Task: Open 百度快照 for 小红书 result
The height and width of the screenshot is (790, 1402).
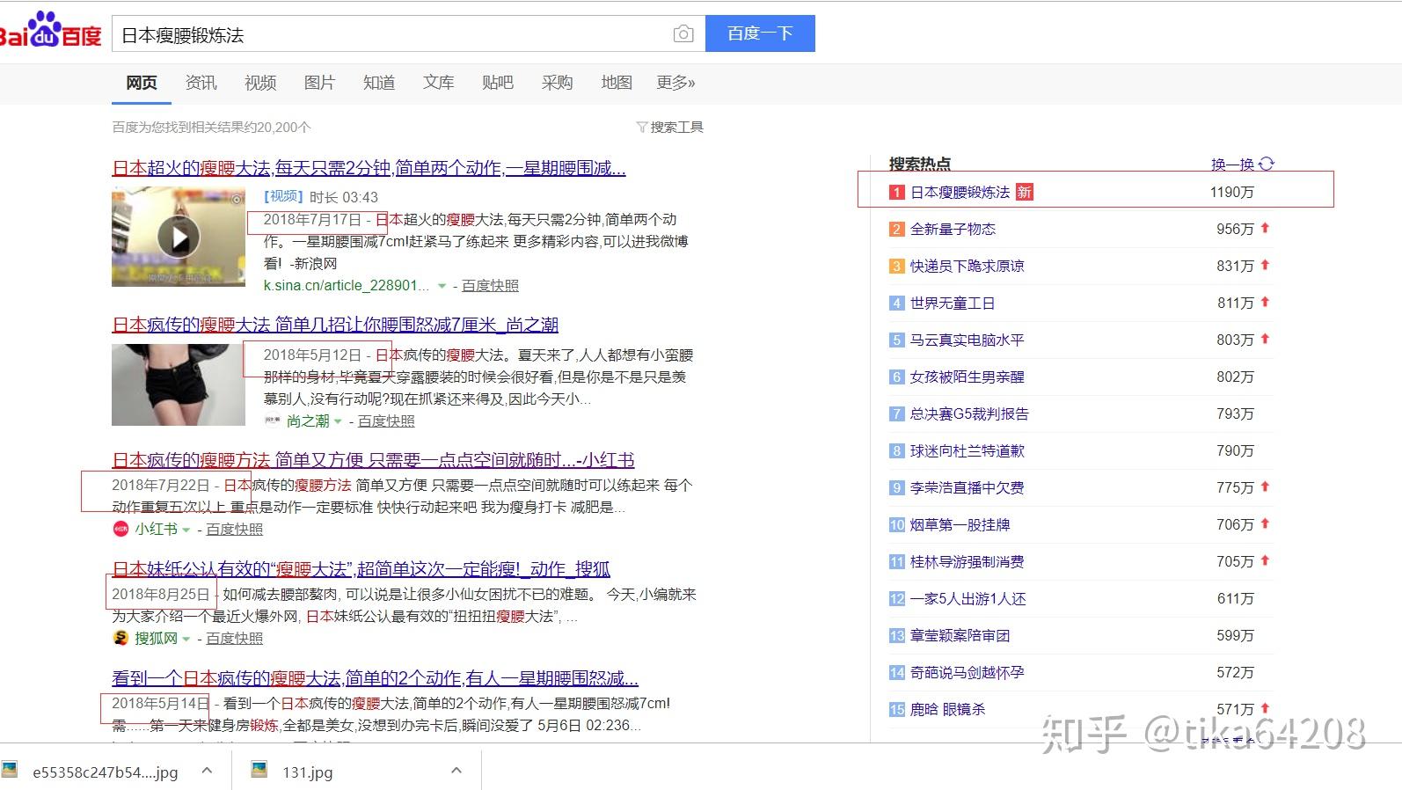Action: click(234, 529)
